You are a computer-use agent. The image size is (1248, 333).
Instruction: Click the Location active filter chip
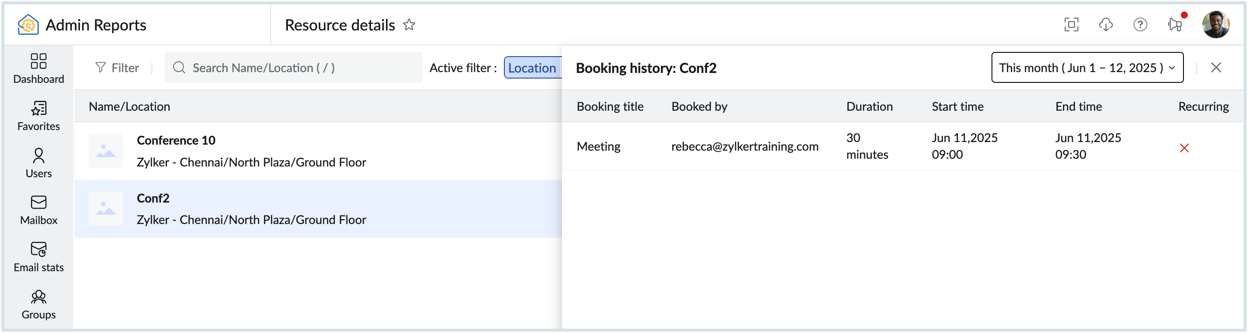(x=532, y=68)
